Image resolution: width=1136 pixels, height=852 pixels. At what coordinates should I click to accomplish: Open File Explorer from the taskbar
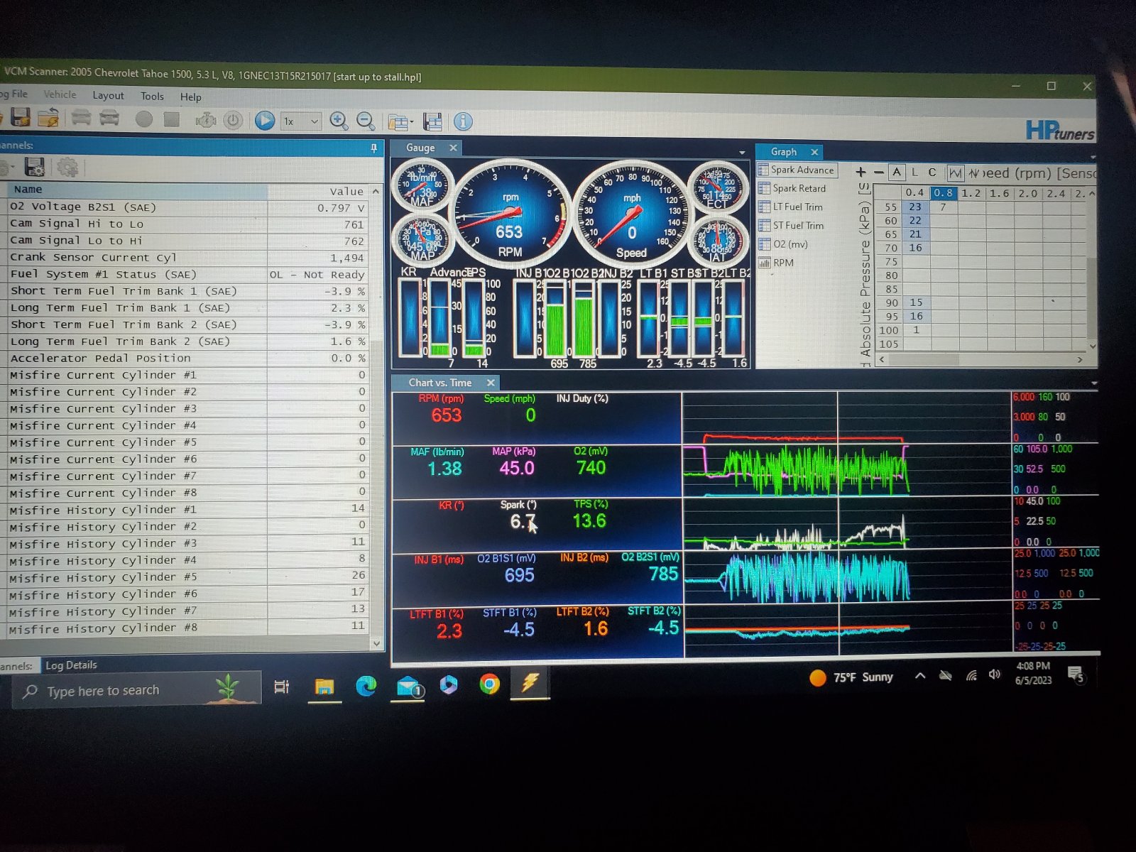pyautogui.click(x=324, y=686)
